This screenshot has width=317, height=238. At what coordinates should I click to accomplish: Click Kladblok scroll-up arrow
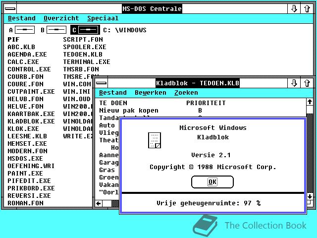click(310, 102)
